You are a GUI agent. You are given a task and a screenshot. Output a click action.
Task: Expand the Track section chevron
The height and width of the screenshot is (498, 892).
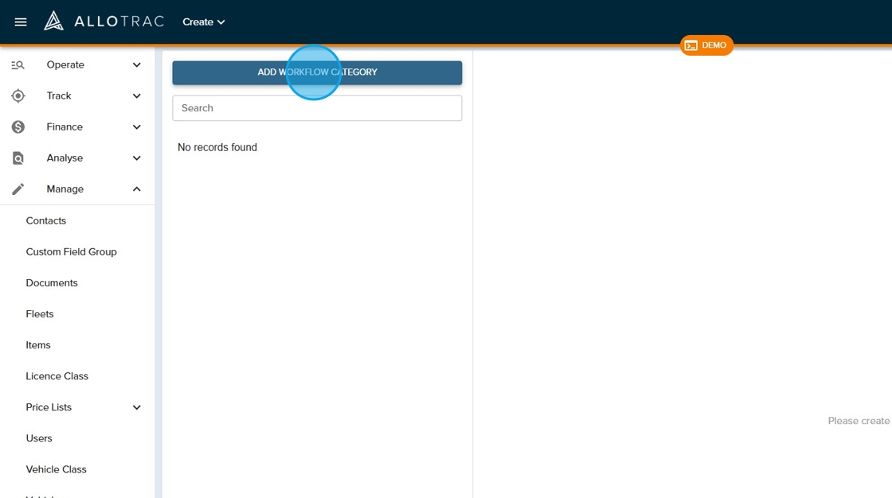(136, 96)
